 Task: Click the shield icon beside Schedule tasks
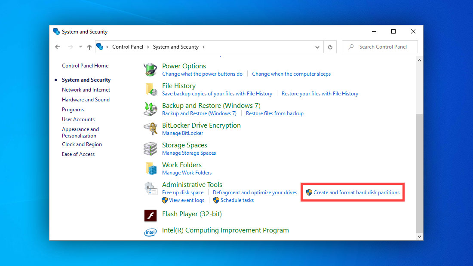point(216,200)
